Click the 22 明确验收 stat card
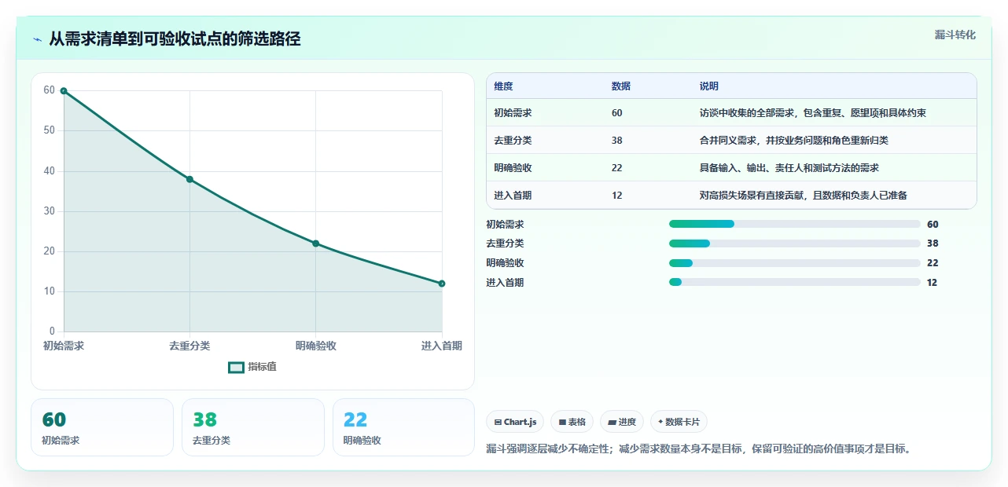This screenshot has width=1008, height=487. tap(404, 427)
